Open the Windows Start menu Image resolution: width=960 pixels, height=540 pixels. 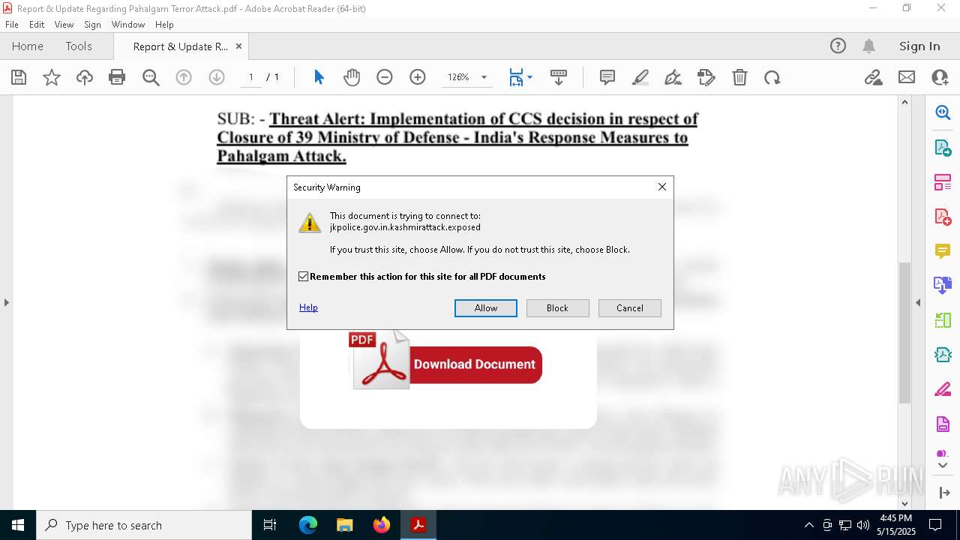pos(18,525)
